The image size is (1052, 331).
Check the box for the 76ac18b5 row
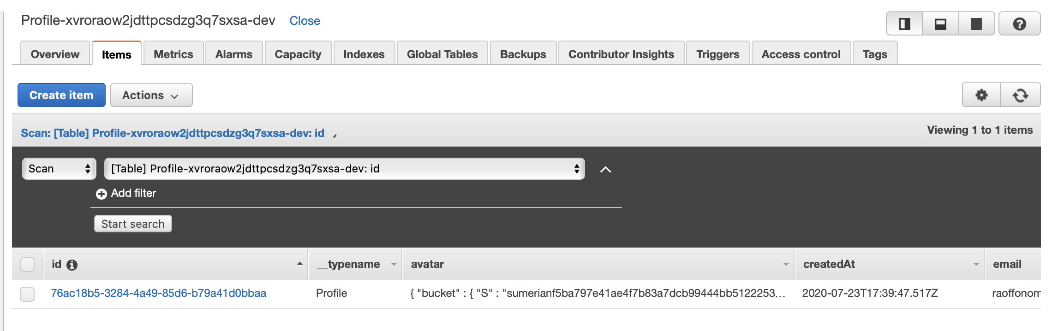pyautogui.click(x=27, y=294)
